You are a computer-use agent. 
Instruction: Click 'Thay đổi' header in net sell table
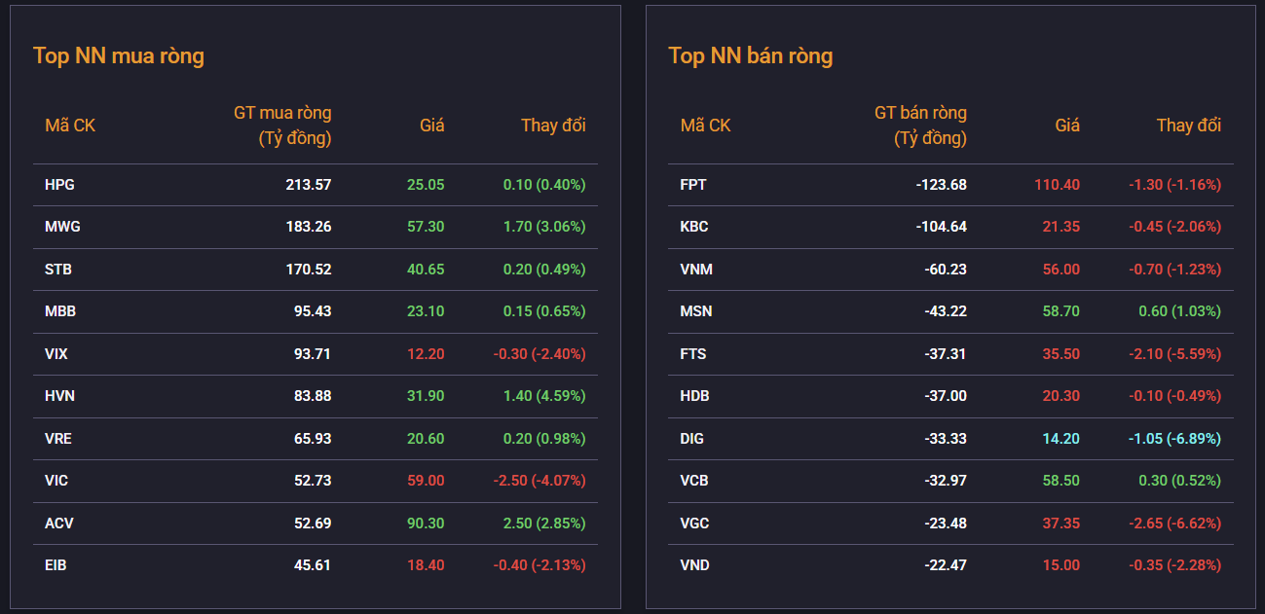1189,126
